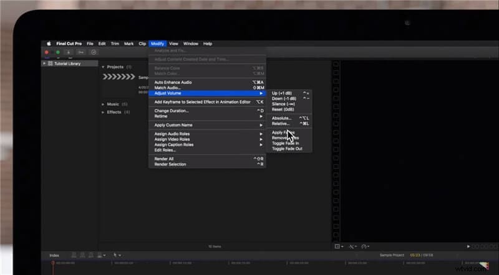Click the Tutorial Library icon
The width and height of the screenshot is (499, 275).
[x=51, y=63]
